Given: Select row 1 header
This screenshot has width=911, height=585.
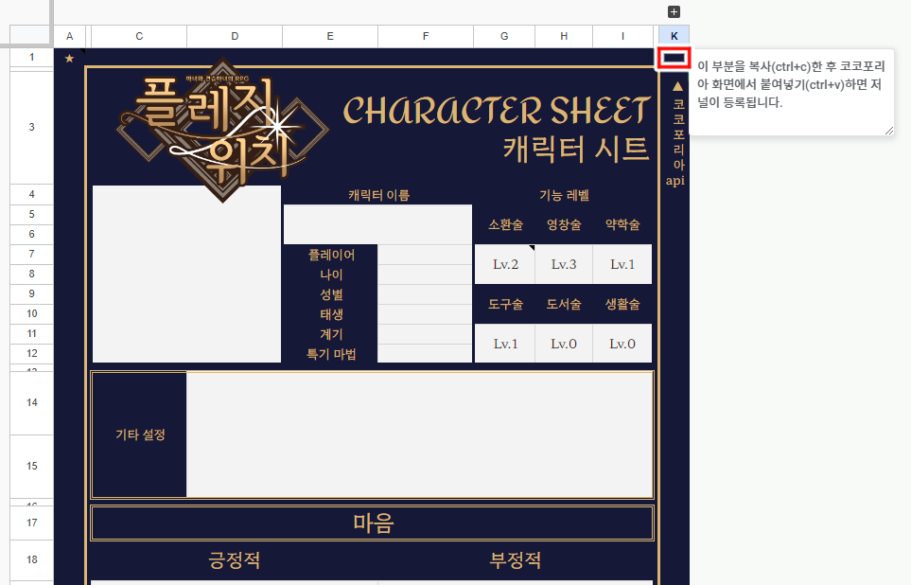Looking at the screenshot, I should pos(32,57).
